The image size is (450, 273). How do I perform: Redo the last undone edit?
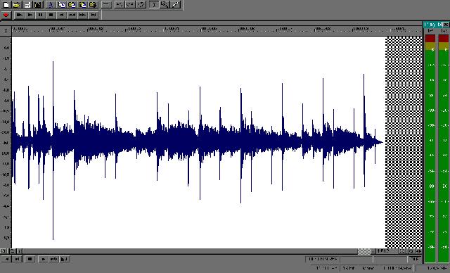pyautogui.click(x=130, y=5)
